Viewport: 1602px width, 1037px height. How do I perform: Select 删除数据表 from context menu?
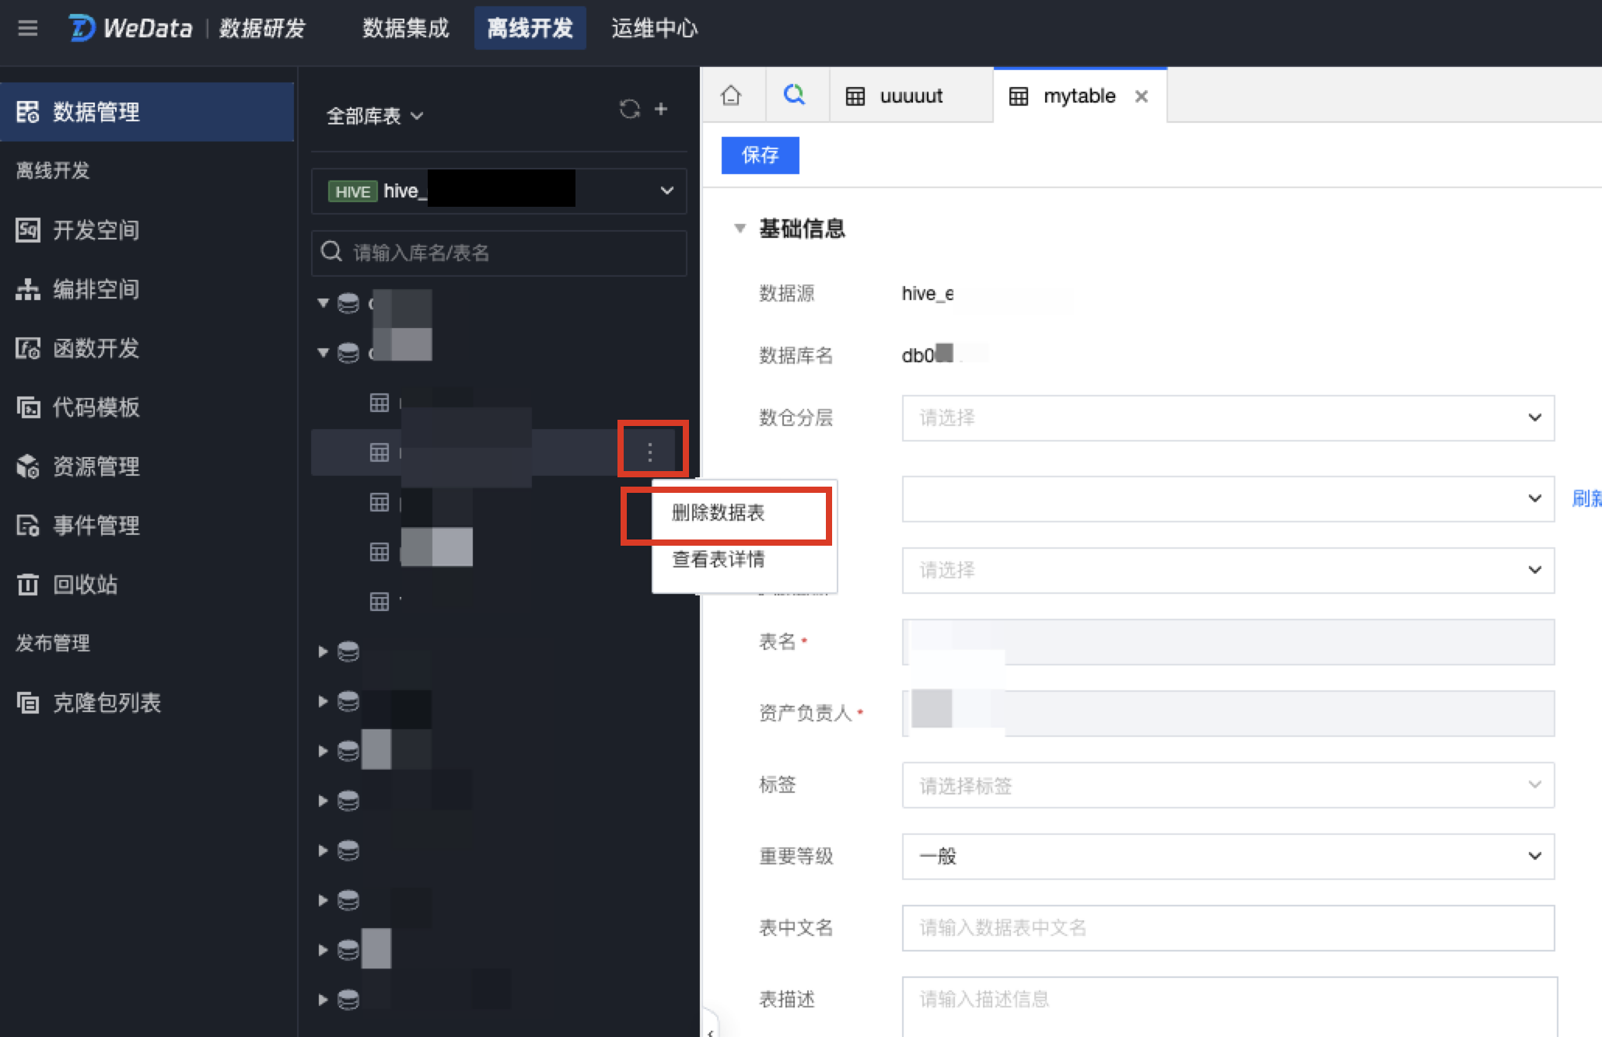[x=718, y=513]
